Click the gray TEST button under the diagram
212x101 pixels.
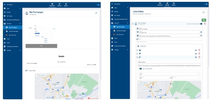coord(41,46)
